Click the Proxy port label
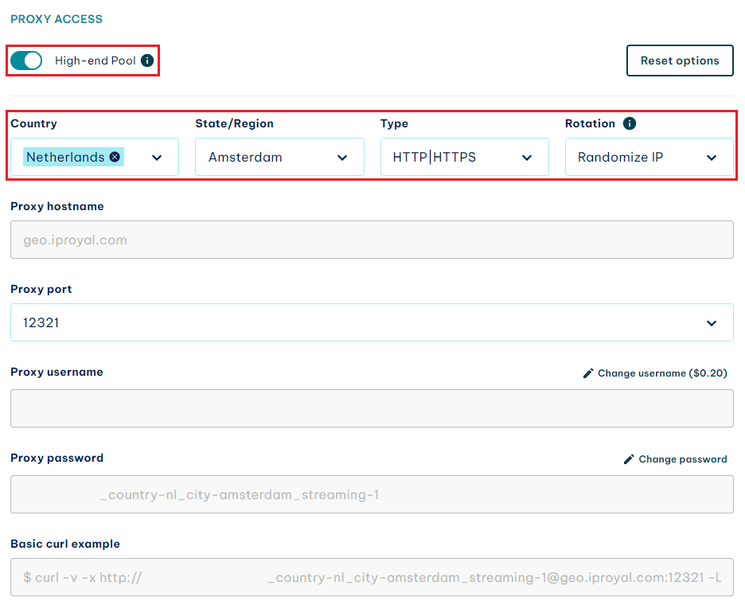Viewport: 745px width, 613px height. point(41,289)
